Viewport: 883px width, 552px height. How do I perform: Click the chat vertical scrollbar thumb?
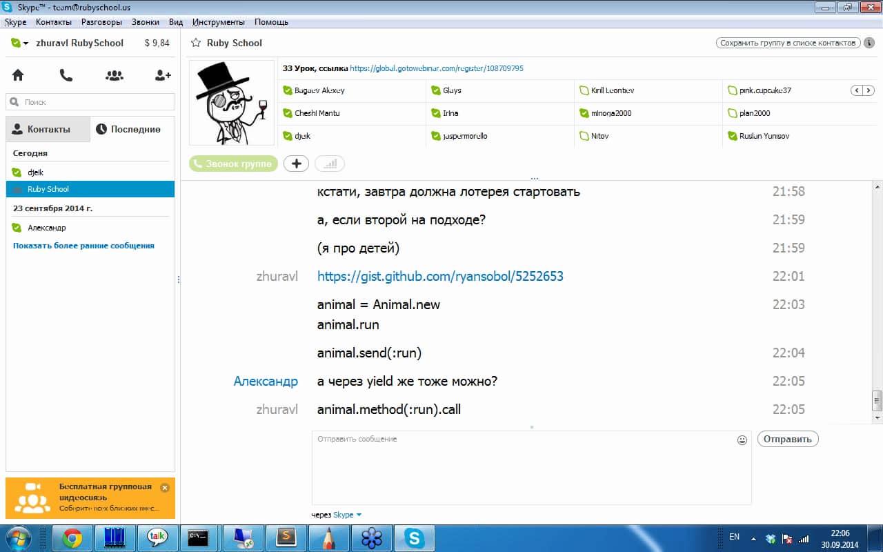[877, 400]
